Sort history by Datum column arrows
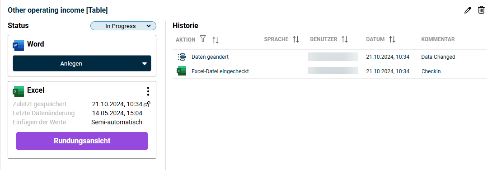Screen dimensions: 492x170 pyautogui.click(x=392, y=40)
